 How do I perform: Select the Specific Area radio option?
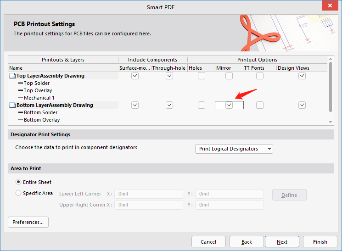tap(18, 193)
